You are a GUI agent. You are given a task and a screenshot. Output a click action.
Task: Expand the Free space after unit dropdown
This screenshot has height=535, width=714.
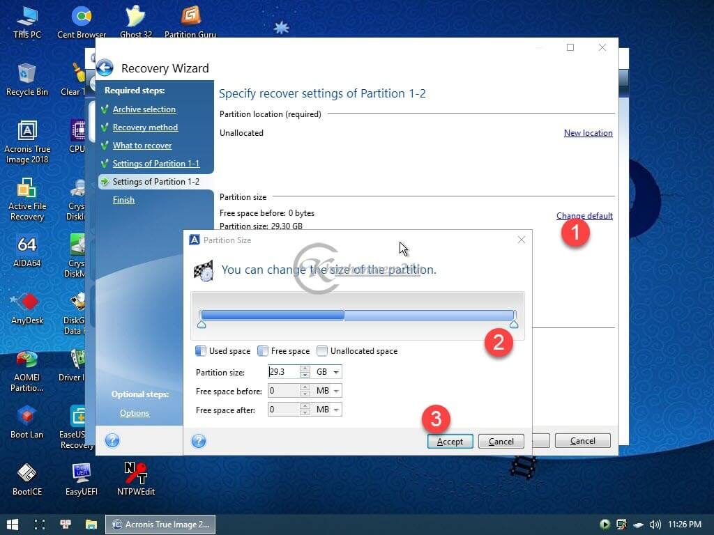coord(337,410)
